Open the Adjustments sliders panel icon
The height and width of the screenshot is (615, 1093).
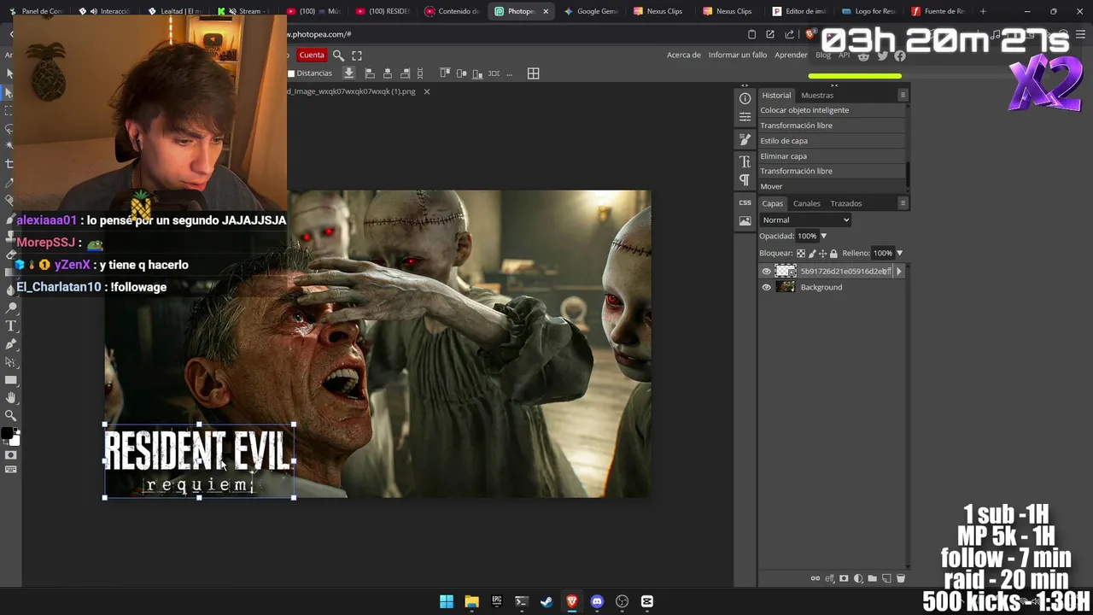[745, 116]
